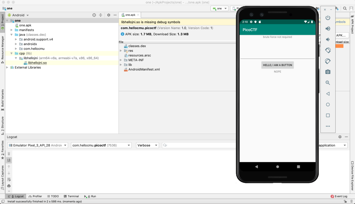The image size is (355, 204).
Task: Expand External Libraries in project tree
Action: 7,67
